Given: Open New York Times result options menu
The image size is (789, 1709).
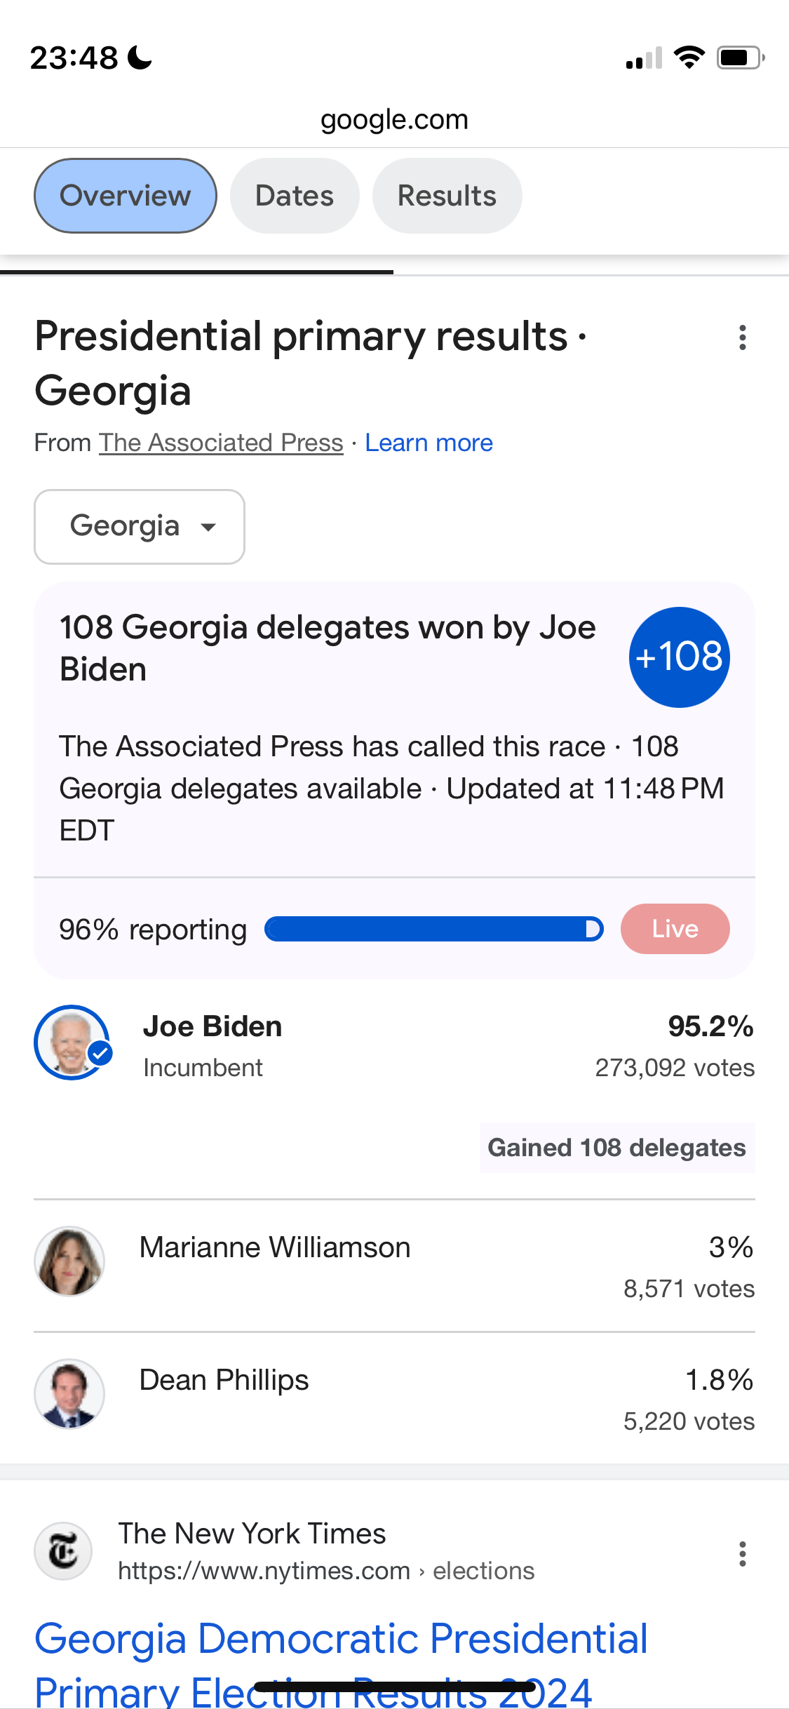Looking at the screenshot, I should 742,1554.
